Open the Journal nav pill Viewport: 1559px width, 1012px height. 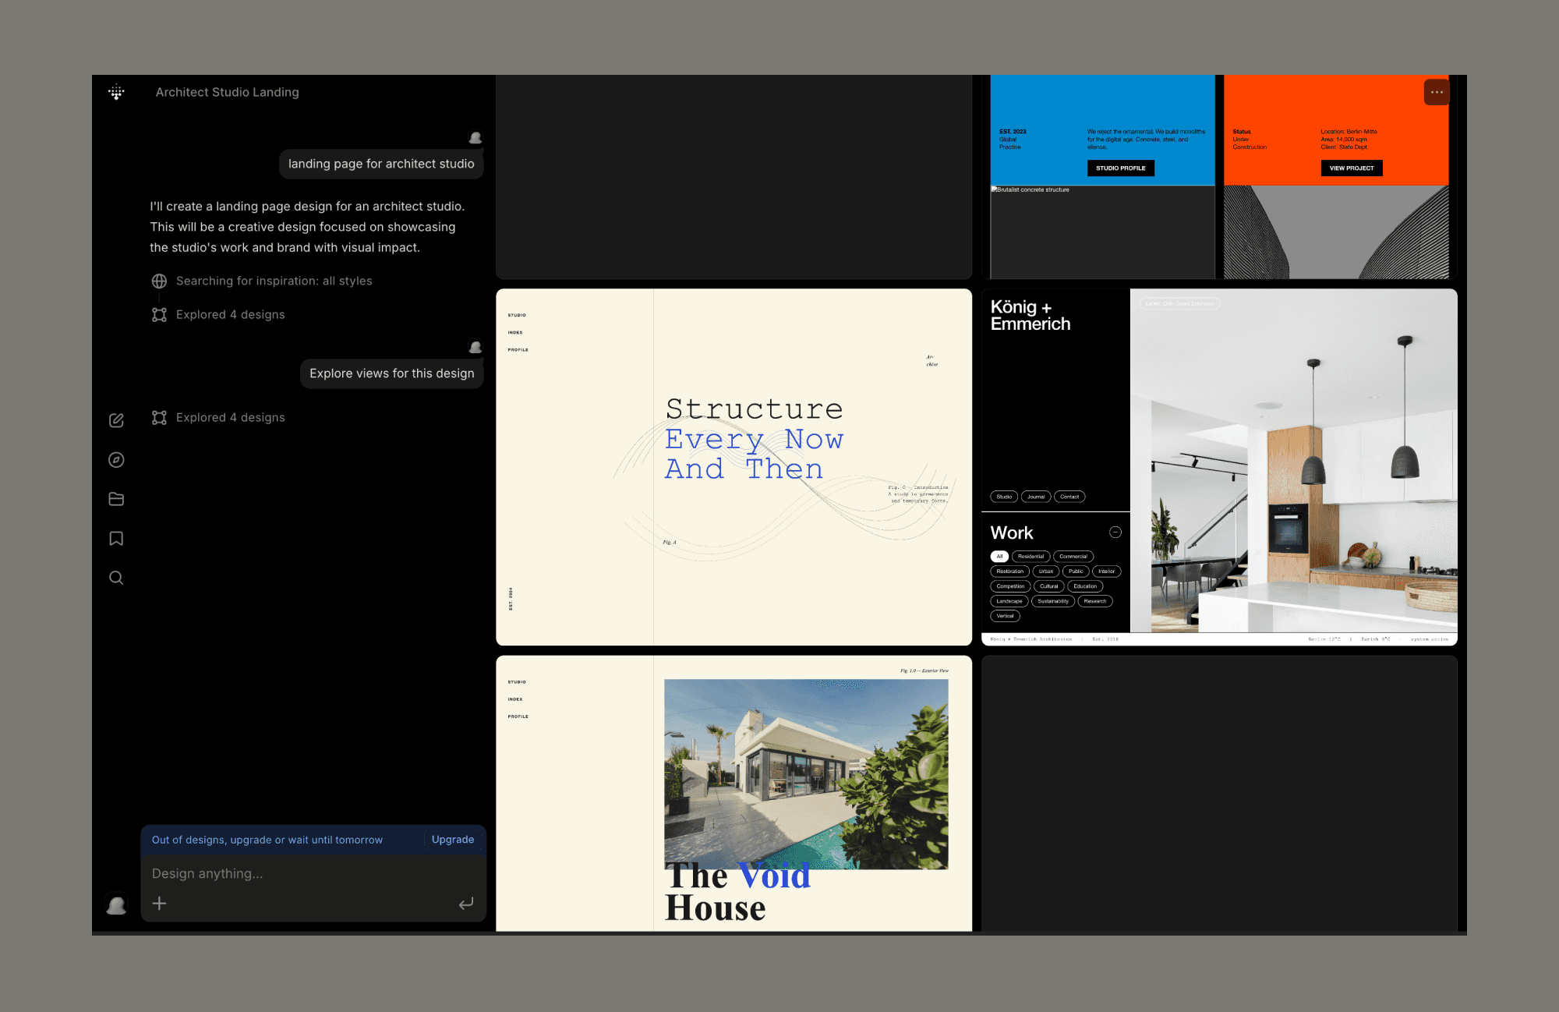pyautogui.click(x=1036, y=497)
